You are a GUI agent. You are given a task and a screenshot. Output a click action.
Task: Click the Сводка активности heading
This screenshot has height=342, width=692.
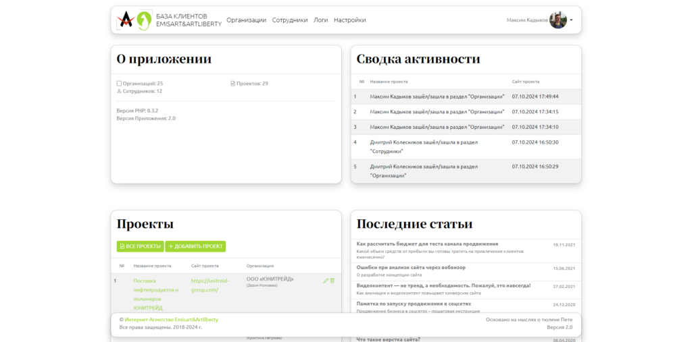[418, 59]
